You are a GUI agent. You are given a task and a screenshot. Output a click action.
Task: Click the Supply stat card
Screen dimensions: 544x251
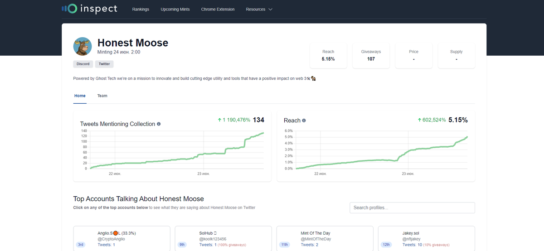pos(456,56)
